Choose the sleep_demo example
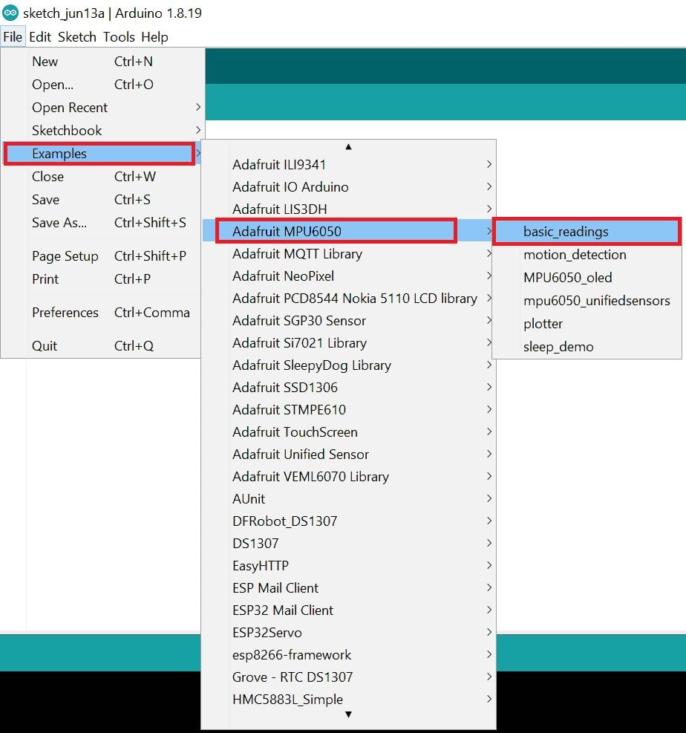 pyautogui.click(x=558, y=347)
